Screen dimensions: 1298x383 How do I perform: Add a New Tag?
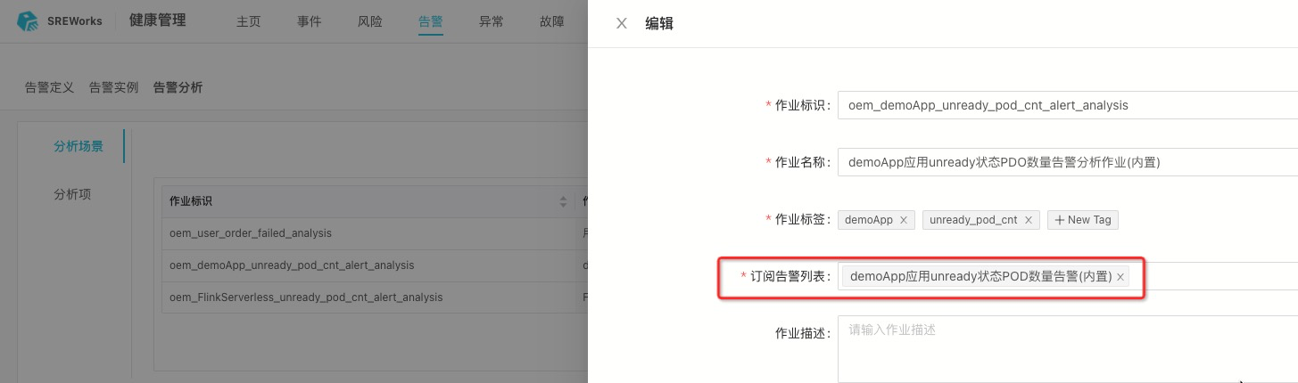click(x=1083, y=220)
